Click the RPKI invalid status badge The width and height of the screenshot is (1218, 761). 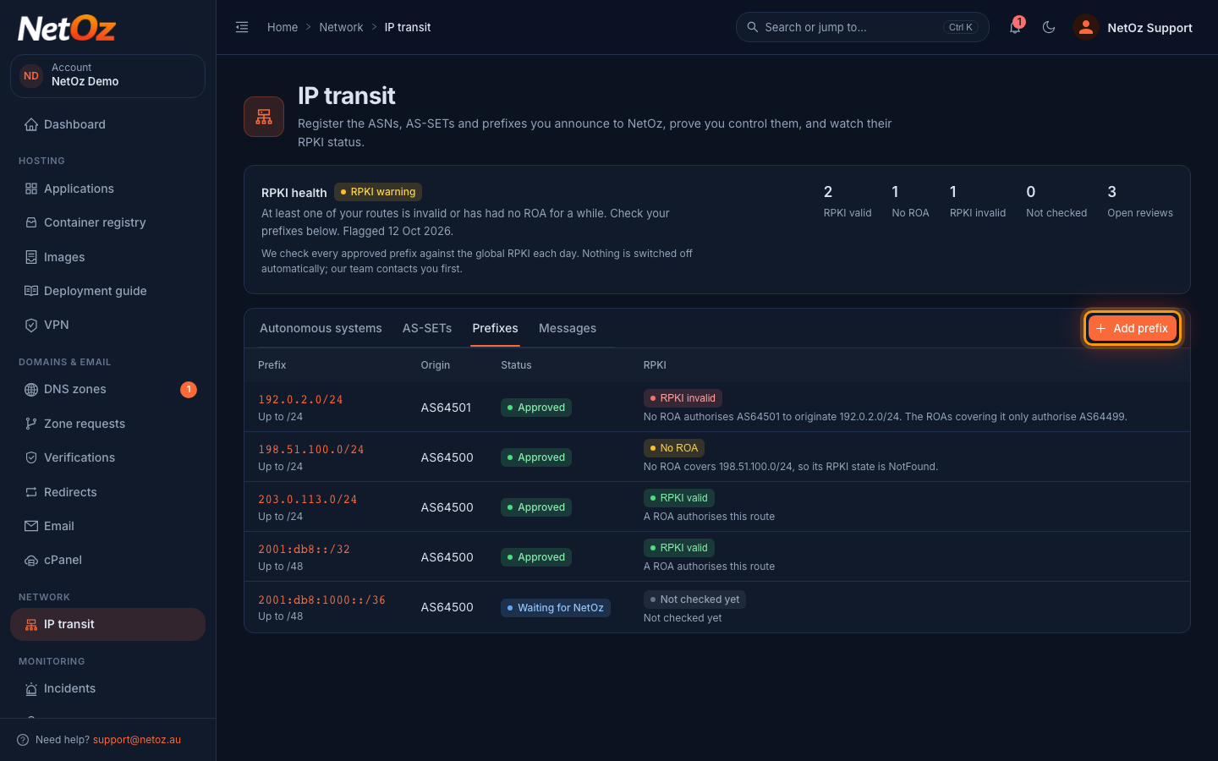coord(683,398)
